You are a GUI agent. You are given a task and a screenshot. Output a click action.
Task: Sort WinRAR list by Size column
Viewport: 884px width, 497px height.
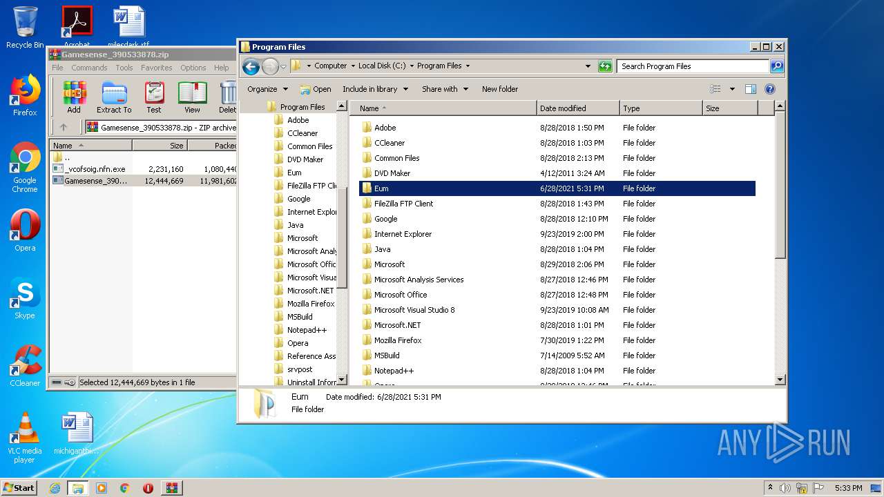coord(160,146)
